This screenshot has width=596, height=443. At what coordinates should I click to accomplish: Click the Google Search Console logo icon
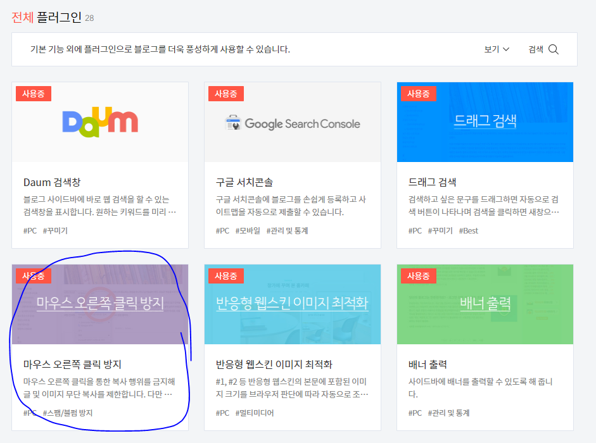pos(233,123)
